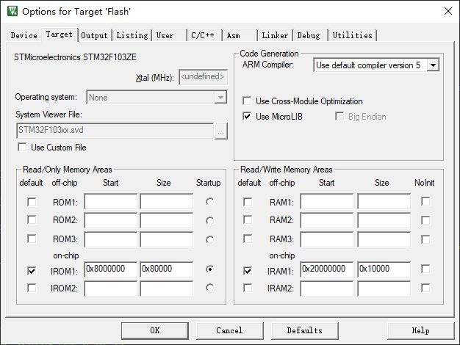Select ROM1 as Startup

point(209,202)
